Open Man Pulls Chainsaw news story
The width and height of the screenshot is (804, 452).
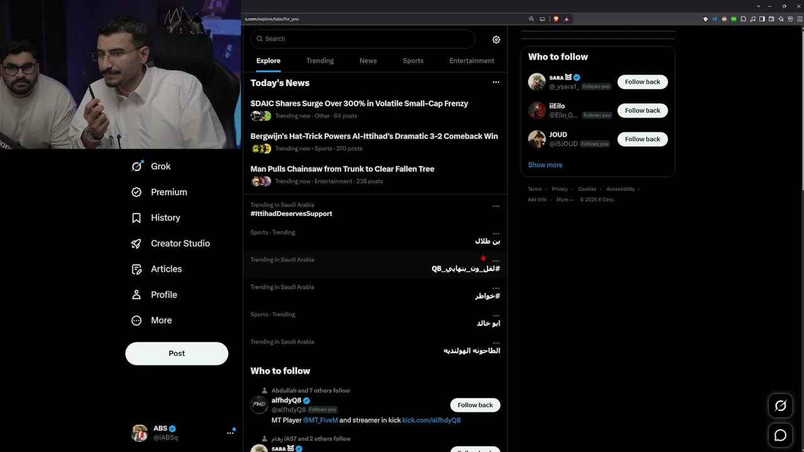(x=342, y=169)
